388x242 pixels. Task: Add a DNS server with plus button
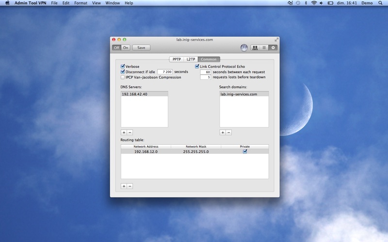pos(124,133)
